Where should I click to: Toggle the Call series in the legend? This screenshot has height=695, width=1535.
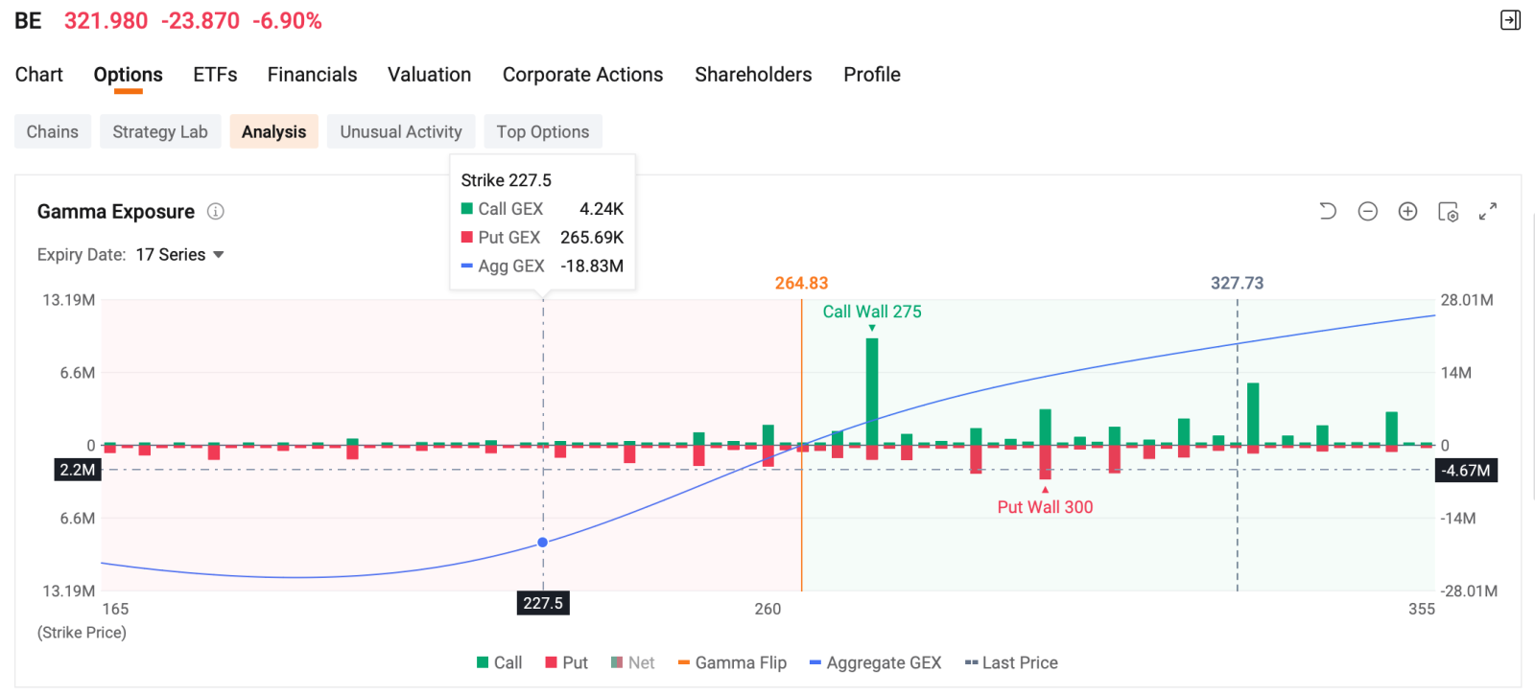[x=500, y=662]
